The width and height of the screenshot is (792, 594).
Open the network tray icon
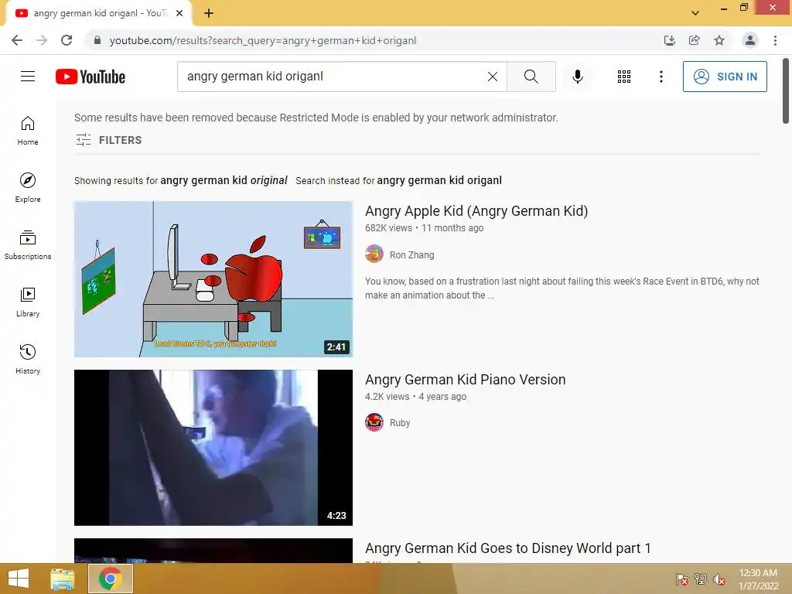701,579
